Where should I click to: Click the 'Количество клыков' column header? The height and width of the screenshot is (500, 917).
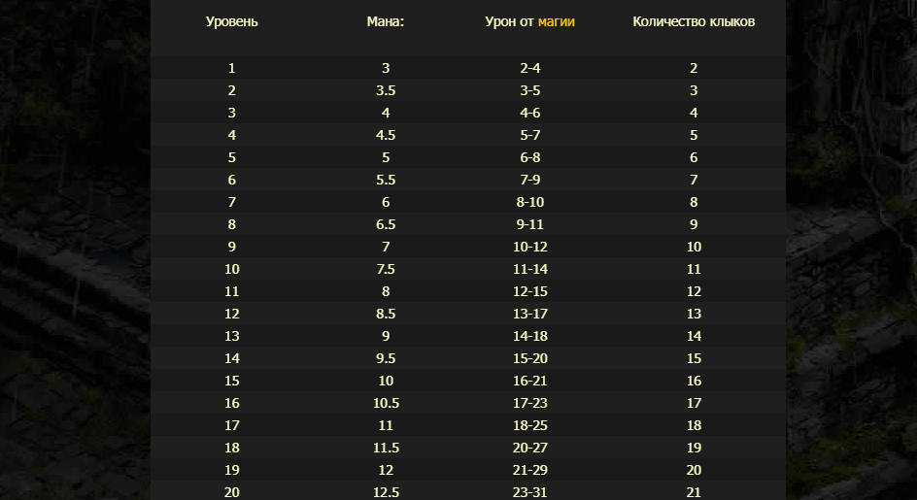694,21
